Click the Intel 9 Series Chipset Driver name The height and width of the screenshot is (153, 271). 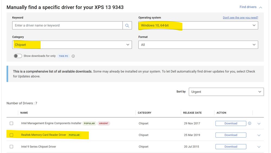[x=39, y=147]
